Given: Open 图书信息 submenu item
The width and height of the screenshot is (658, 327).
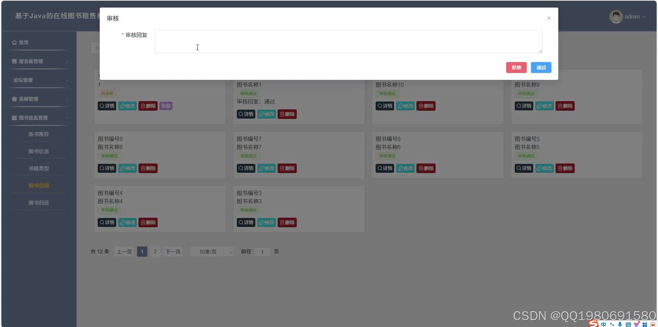Looking at the screenshot, I should (x=39, y=152).
